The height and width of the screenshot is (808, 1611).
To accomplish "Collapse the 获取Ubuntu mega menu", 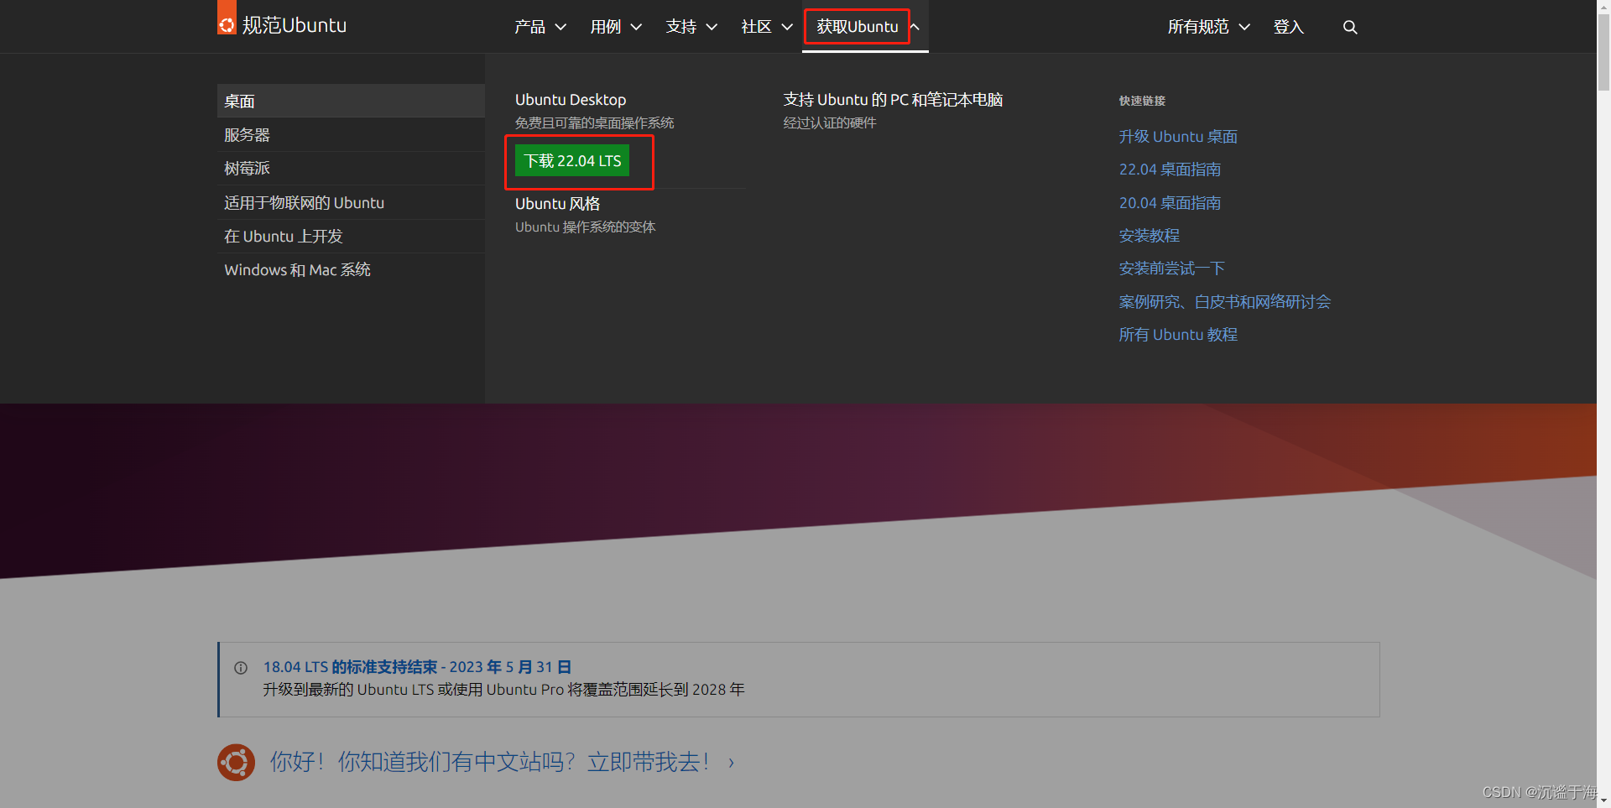I will (856, 26).
